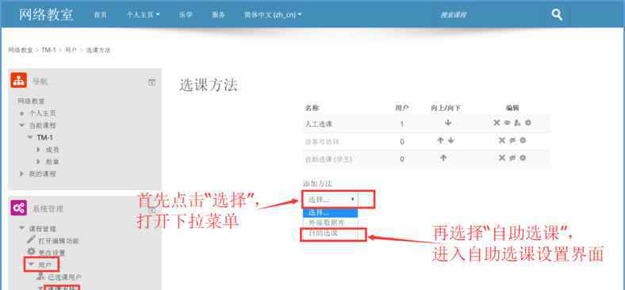Click the gear icon beside 更改设置
This screenshot has width=625, height=290.
click(31, 252)
